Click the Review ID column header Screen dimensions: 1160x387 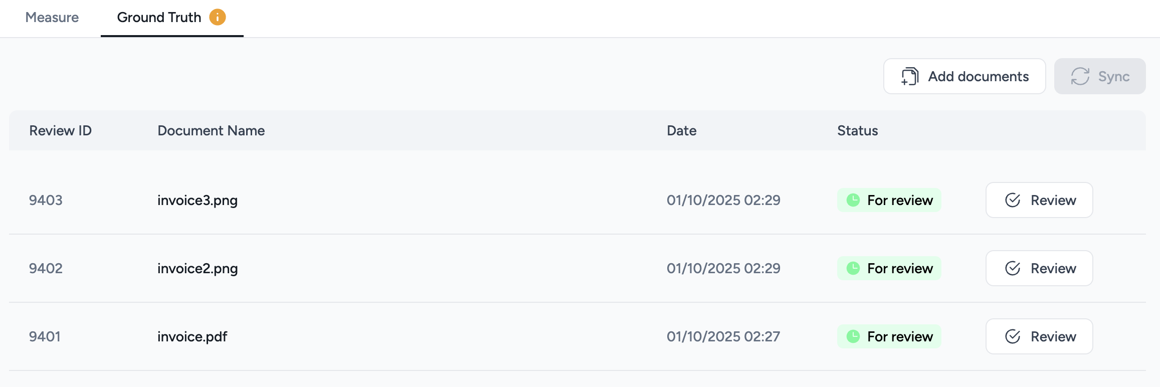click(x=60, y=131)
